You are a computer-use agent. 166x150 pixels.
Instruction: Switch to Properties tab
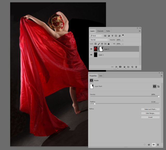pyautogui.click(x=93, y=76)
